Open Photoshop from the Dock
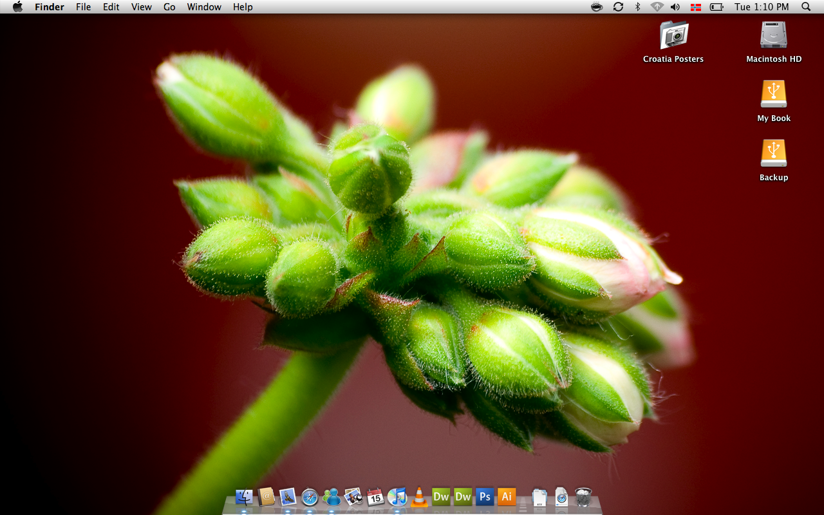 click(485, 496)
